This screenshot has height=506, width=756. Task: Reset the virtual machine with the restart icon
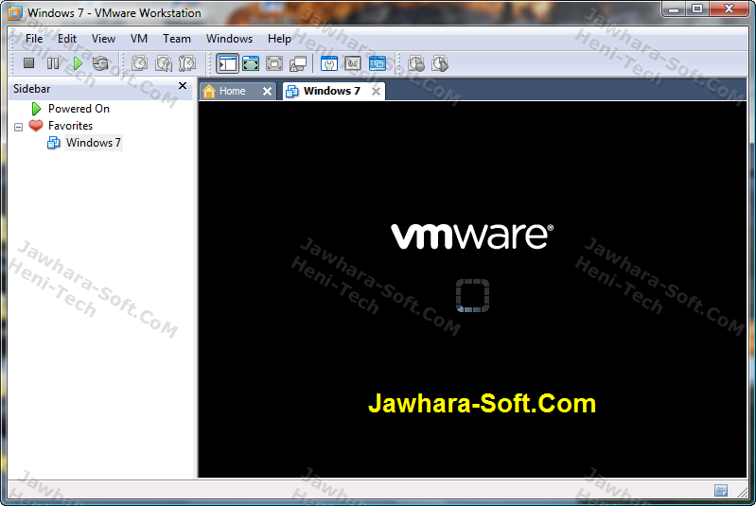coord(100,63)
